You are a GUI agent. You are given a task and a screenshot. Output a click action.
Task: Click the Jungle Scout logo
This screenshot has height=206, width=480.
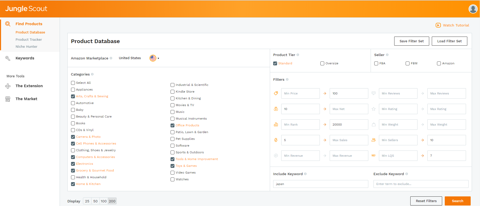(26, 9)
